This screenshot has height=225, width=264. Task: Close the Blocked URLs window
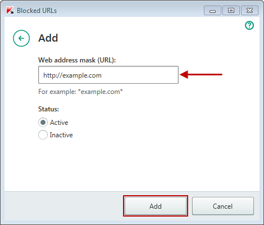[249, 11]
